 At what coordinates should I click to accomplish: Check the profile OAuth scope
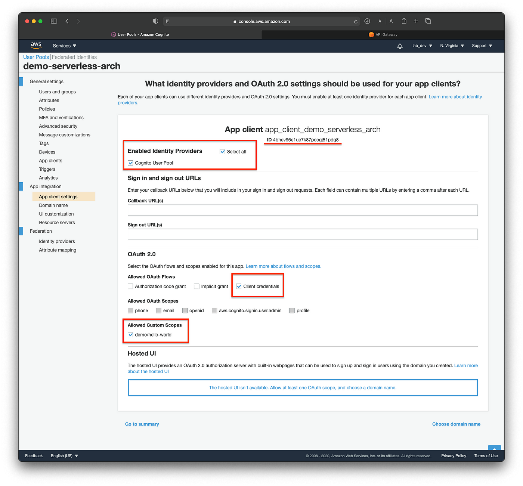click(x=292, y=310)
